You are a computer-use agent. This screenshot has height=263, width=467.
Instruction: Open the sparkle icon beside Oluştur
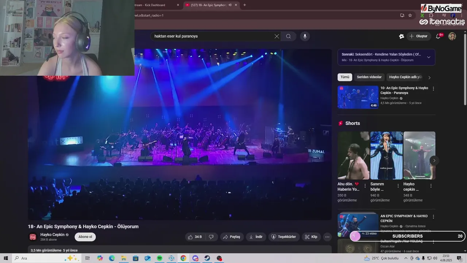pos(401,36)
